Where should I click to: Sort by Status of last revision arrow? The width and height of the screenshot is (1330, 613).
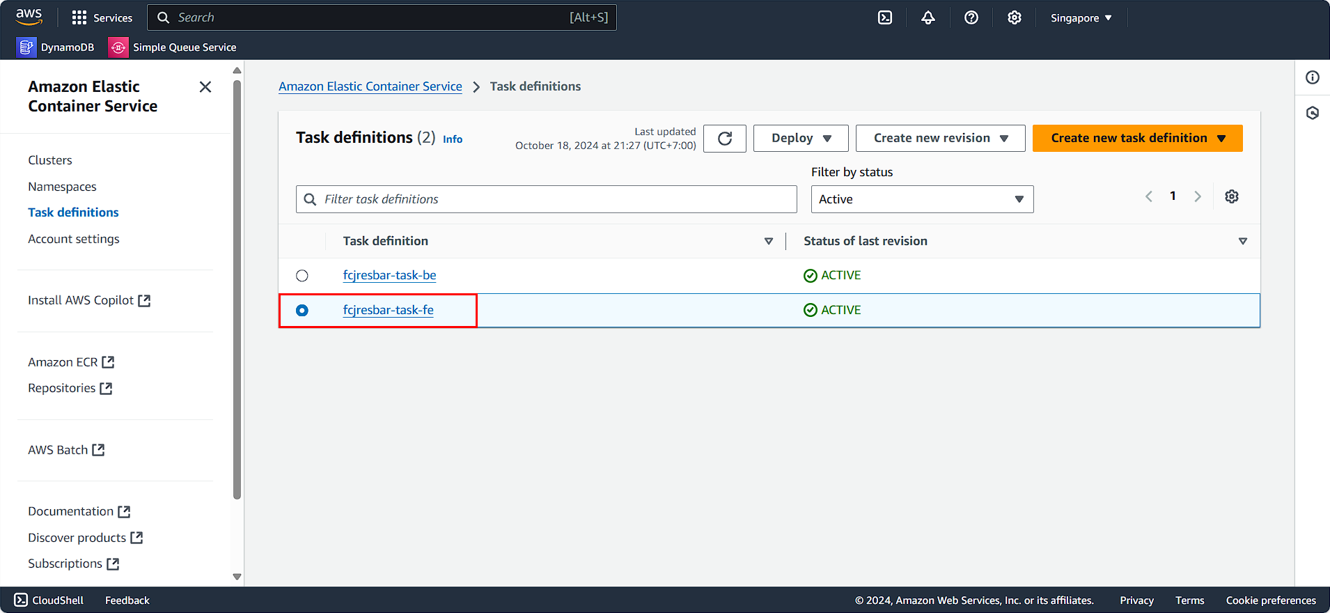point(1243,241)
